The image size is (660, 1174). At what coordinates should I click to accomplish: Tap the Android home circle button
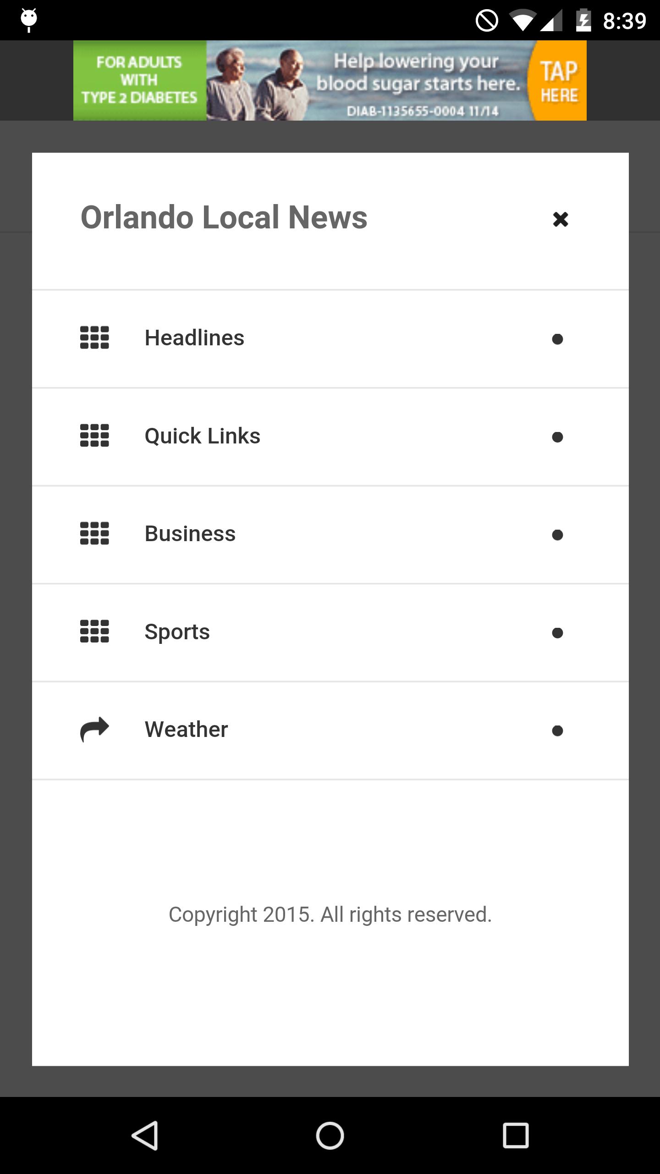[330, 1135]
